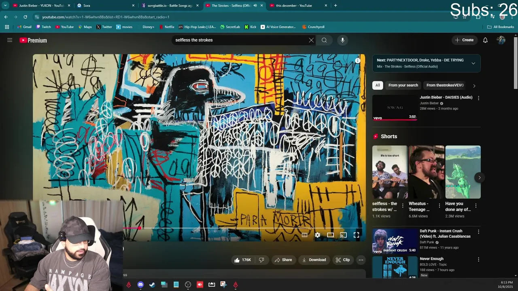Open Netflix bookmark
Viewport: 518px width, 291px height.
pyautogui.click(x=167, y=27)
